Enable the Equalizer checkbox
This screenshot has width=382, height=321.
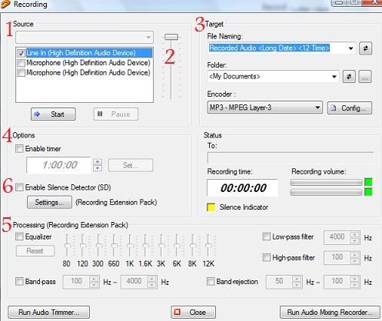(19, 237)
